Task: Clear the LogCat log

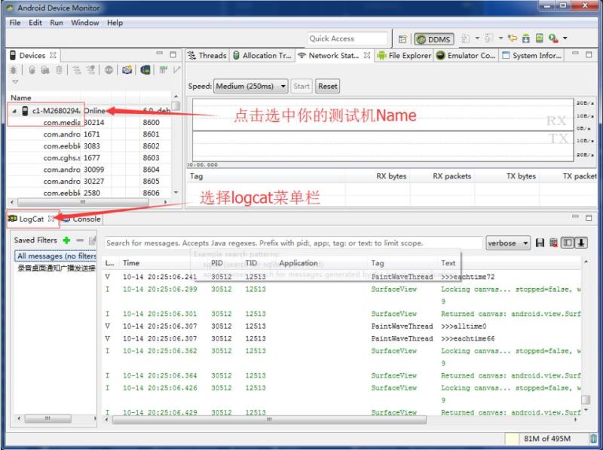Action: coord(553,242)
